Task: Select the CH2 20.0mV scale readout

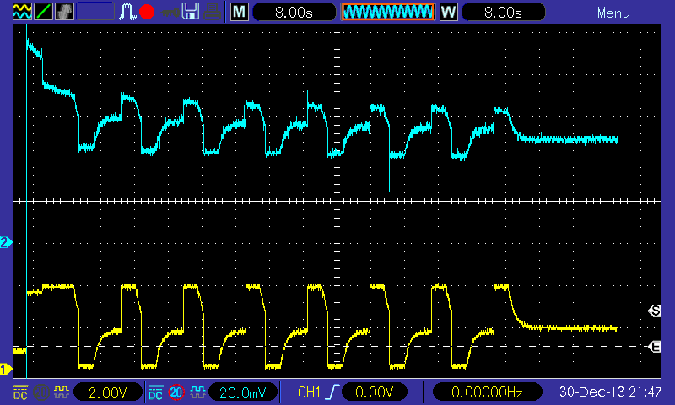Action: coord(243,392)
